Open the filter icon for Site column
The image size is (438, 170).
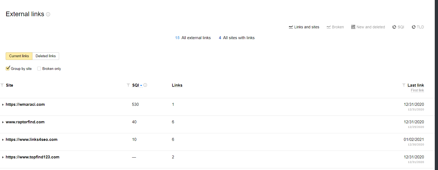point(2,85)
